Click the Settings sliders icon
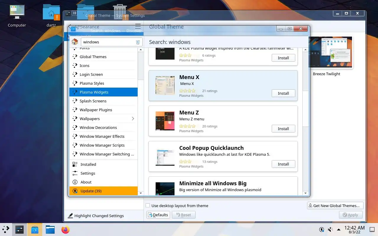Screen dimensions: 378x236 click(75, 173)
